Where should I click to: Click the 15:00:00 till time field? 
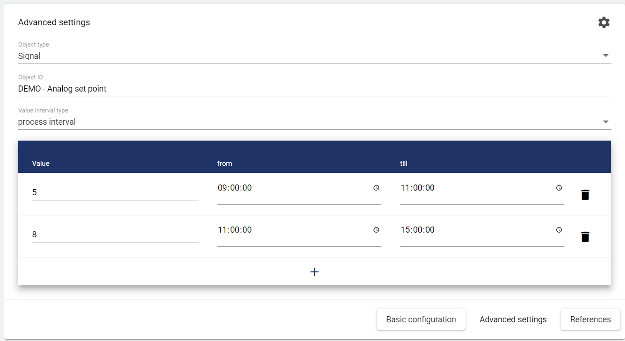[x=472, y=230]
